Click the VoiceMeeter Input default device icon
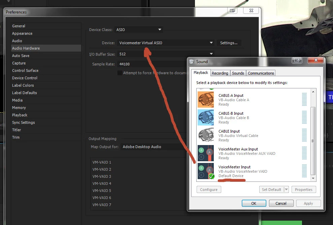The width and height of the screenshot is (333, 225). [206, 171]
